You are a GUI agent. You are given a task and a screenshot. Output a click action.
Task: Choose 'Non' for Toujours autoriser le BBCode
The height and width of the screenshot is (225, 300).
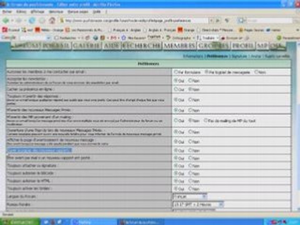coord(190,173)
